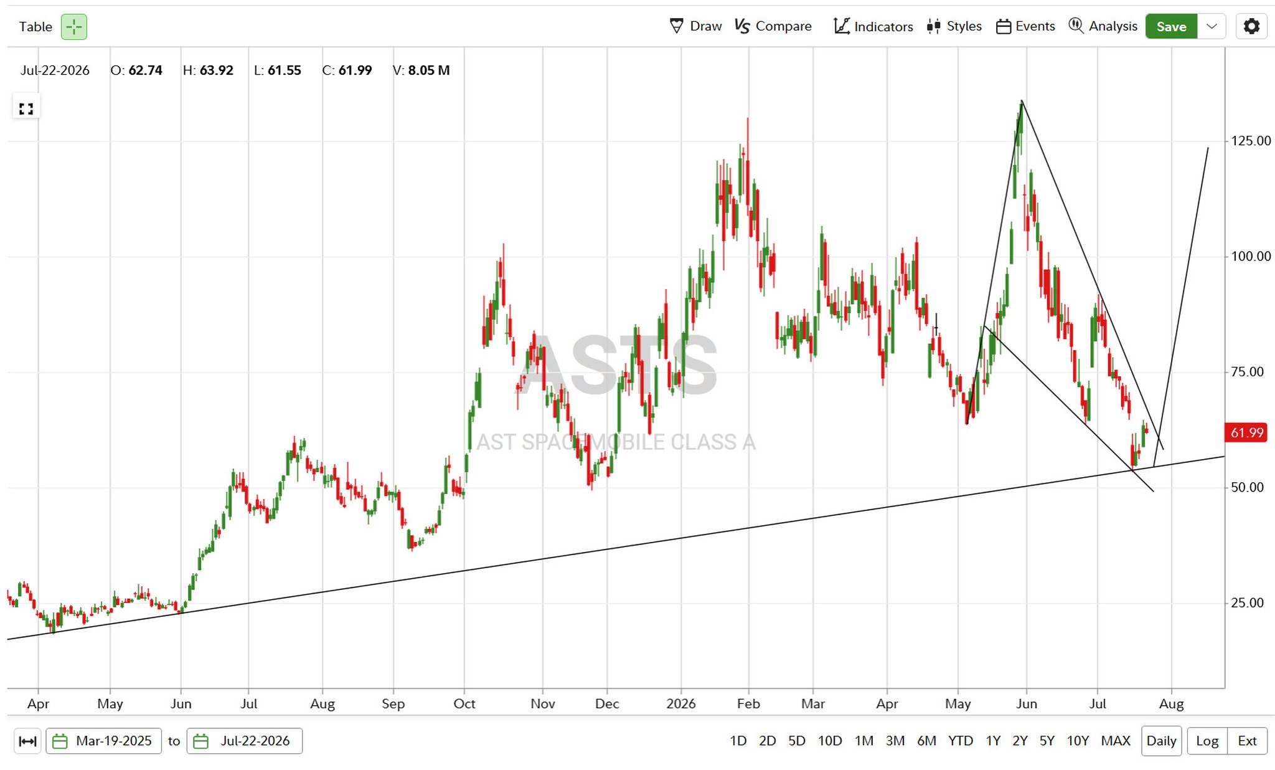The height and width of the screenshot is (770, 1275).
Task: Open the candlestick Styles menu
Action: [x=954, y=26]
